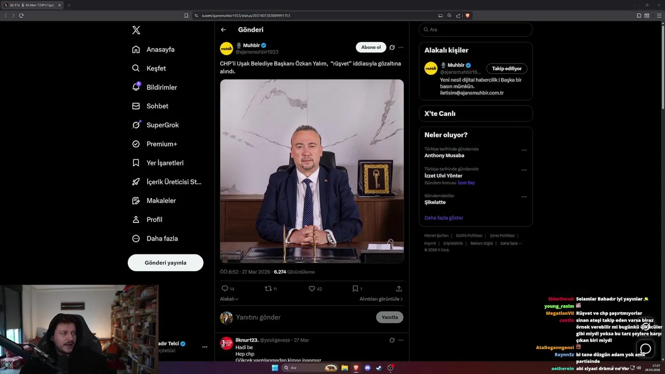Screen dimensions: 665x374
Task: Like the post with the heart icon
Action: [x=312, y=288]
